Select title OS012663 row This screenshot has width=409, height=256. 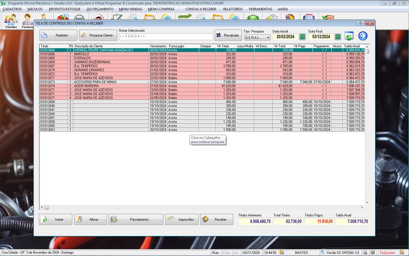click(x=202, y=130)
